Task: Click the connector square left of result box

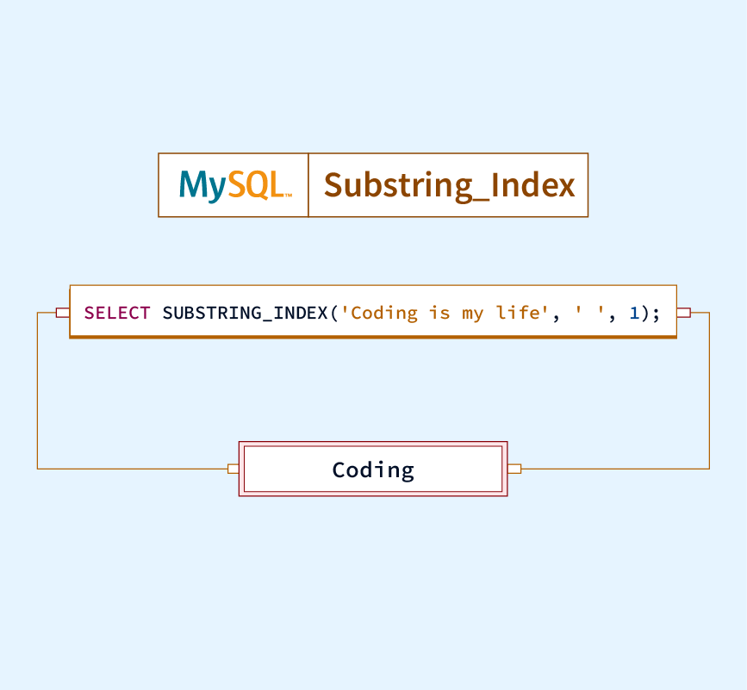Action: (x=233, y=469)
